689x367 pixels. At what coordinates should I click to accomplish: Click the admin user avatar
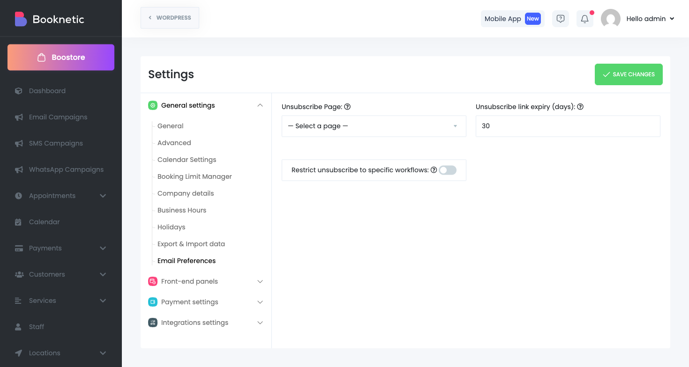[610, 19]
